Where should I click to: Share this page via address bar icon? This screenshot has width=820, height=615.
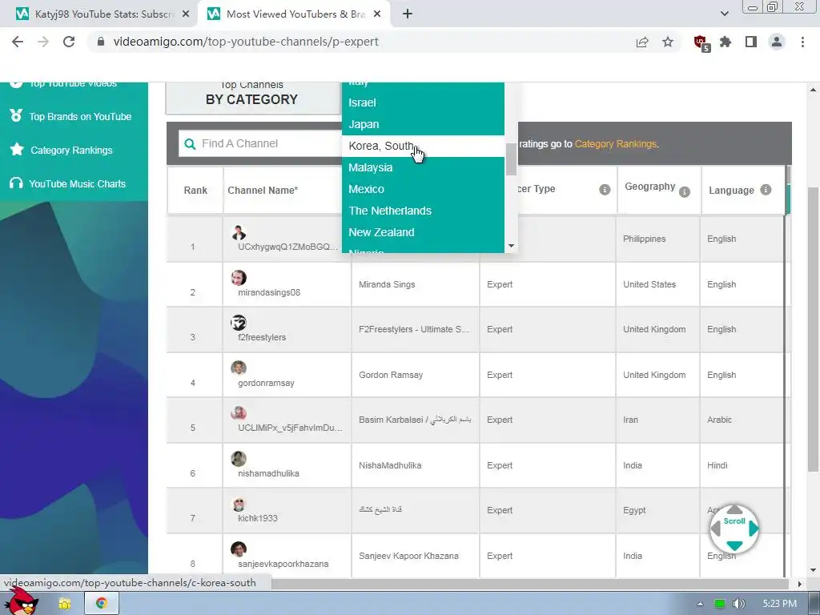point(642,42)
